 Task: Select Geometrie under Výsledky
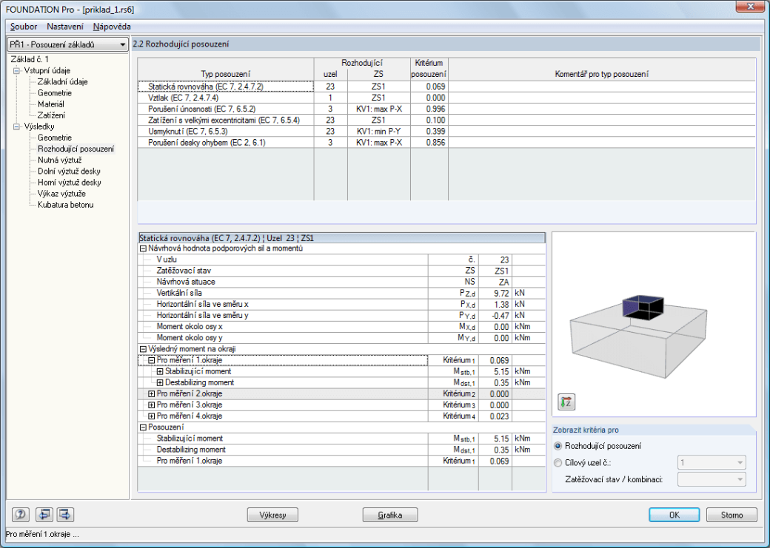tap(55, 138)
